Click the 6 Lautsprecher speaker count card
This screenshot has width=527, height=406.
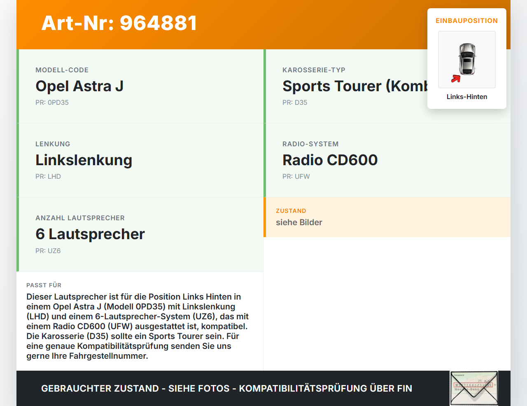(x=90, y=234)
